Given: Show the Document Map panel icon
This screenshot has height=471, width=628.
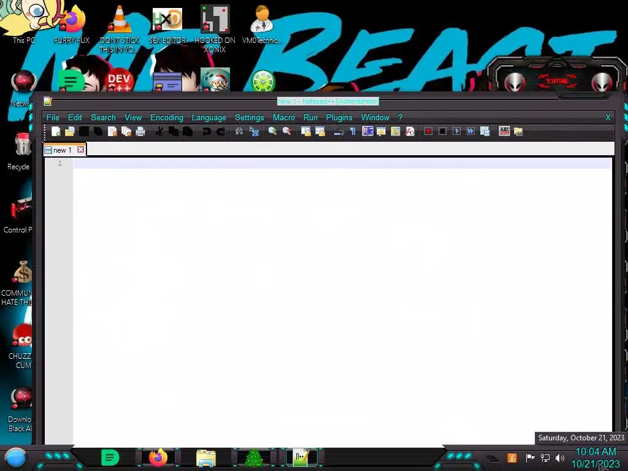Looking at the screenshot, I should coord(396,131).
